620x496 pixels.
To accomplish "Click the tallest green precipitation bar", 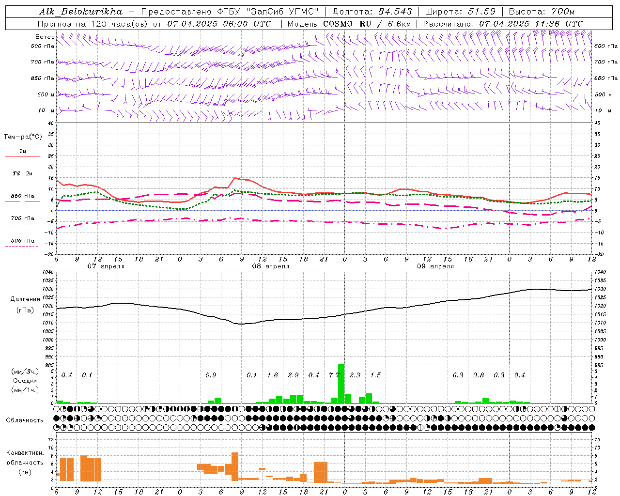I will pos(341,384).
